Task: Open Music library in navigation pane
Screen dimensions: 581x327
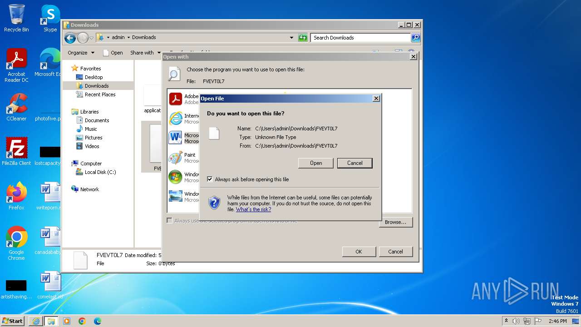Action: coord(91,129)
